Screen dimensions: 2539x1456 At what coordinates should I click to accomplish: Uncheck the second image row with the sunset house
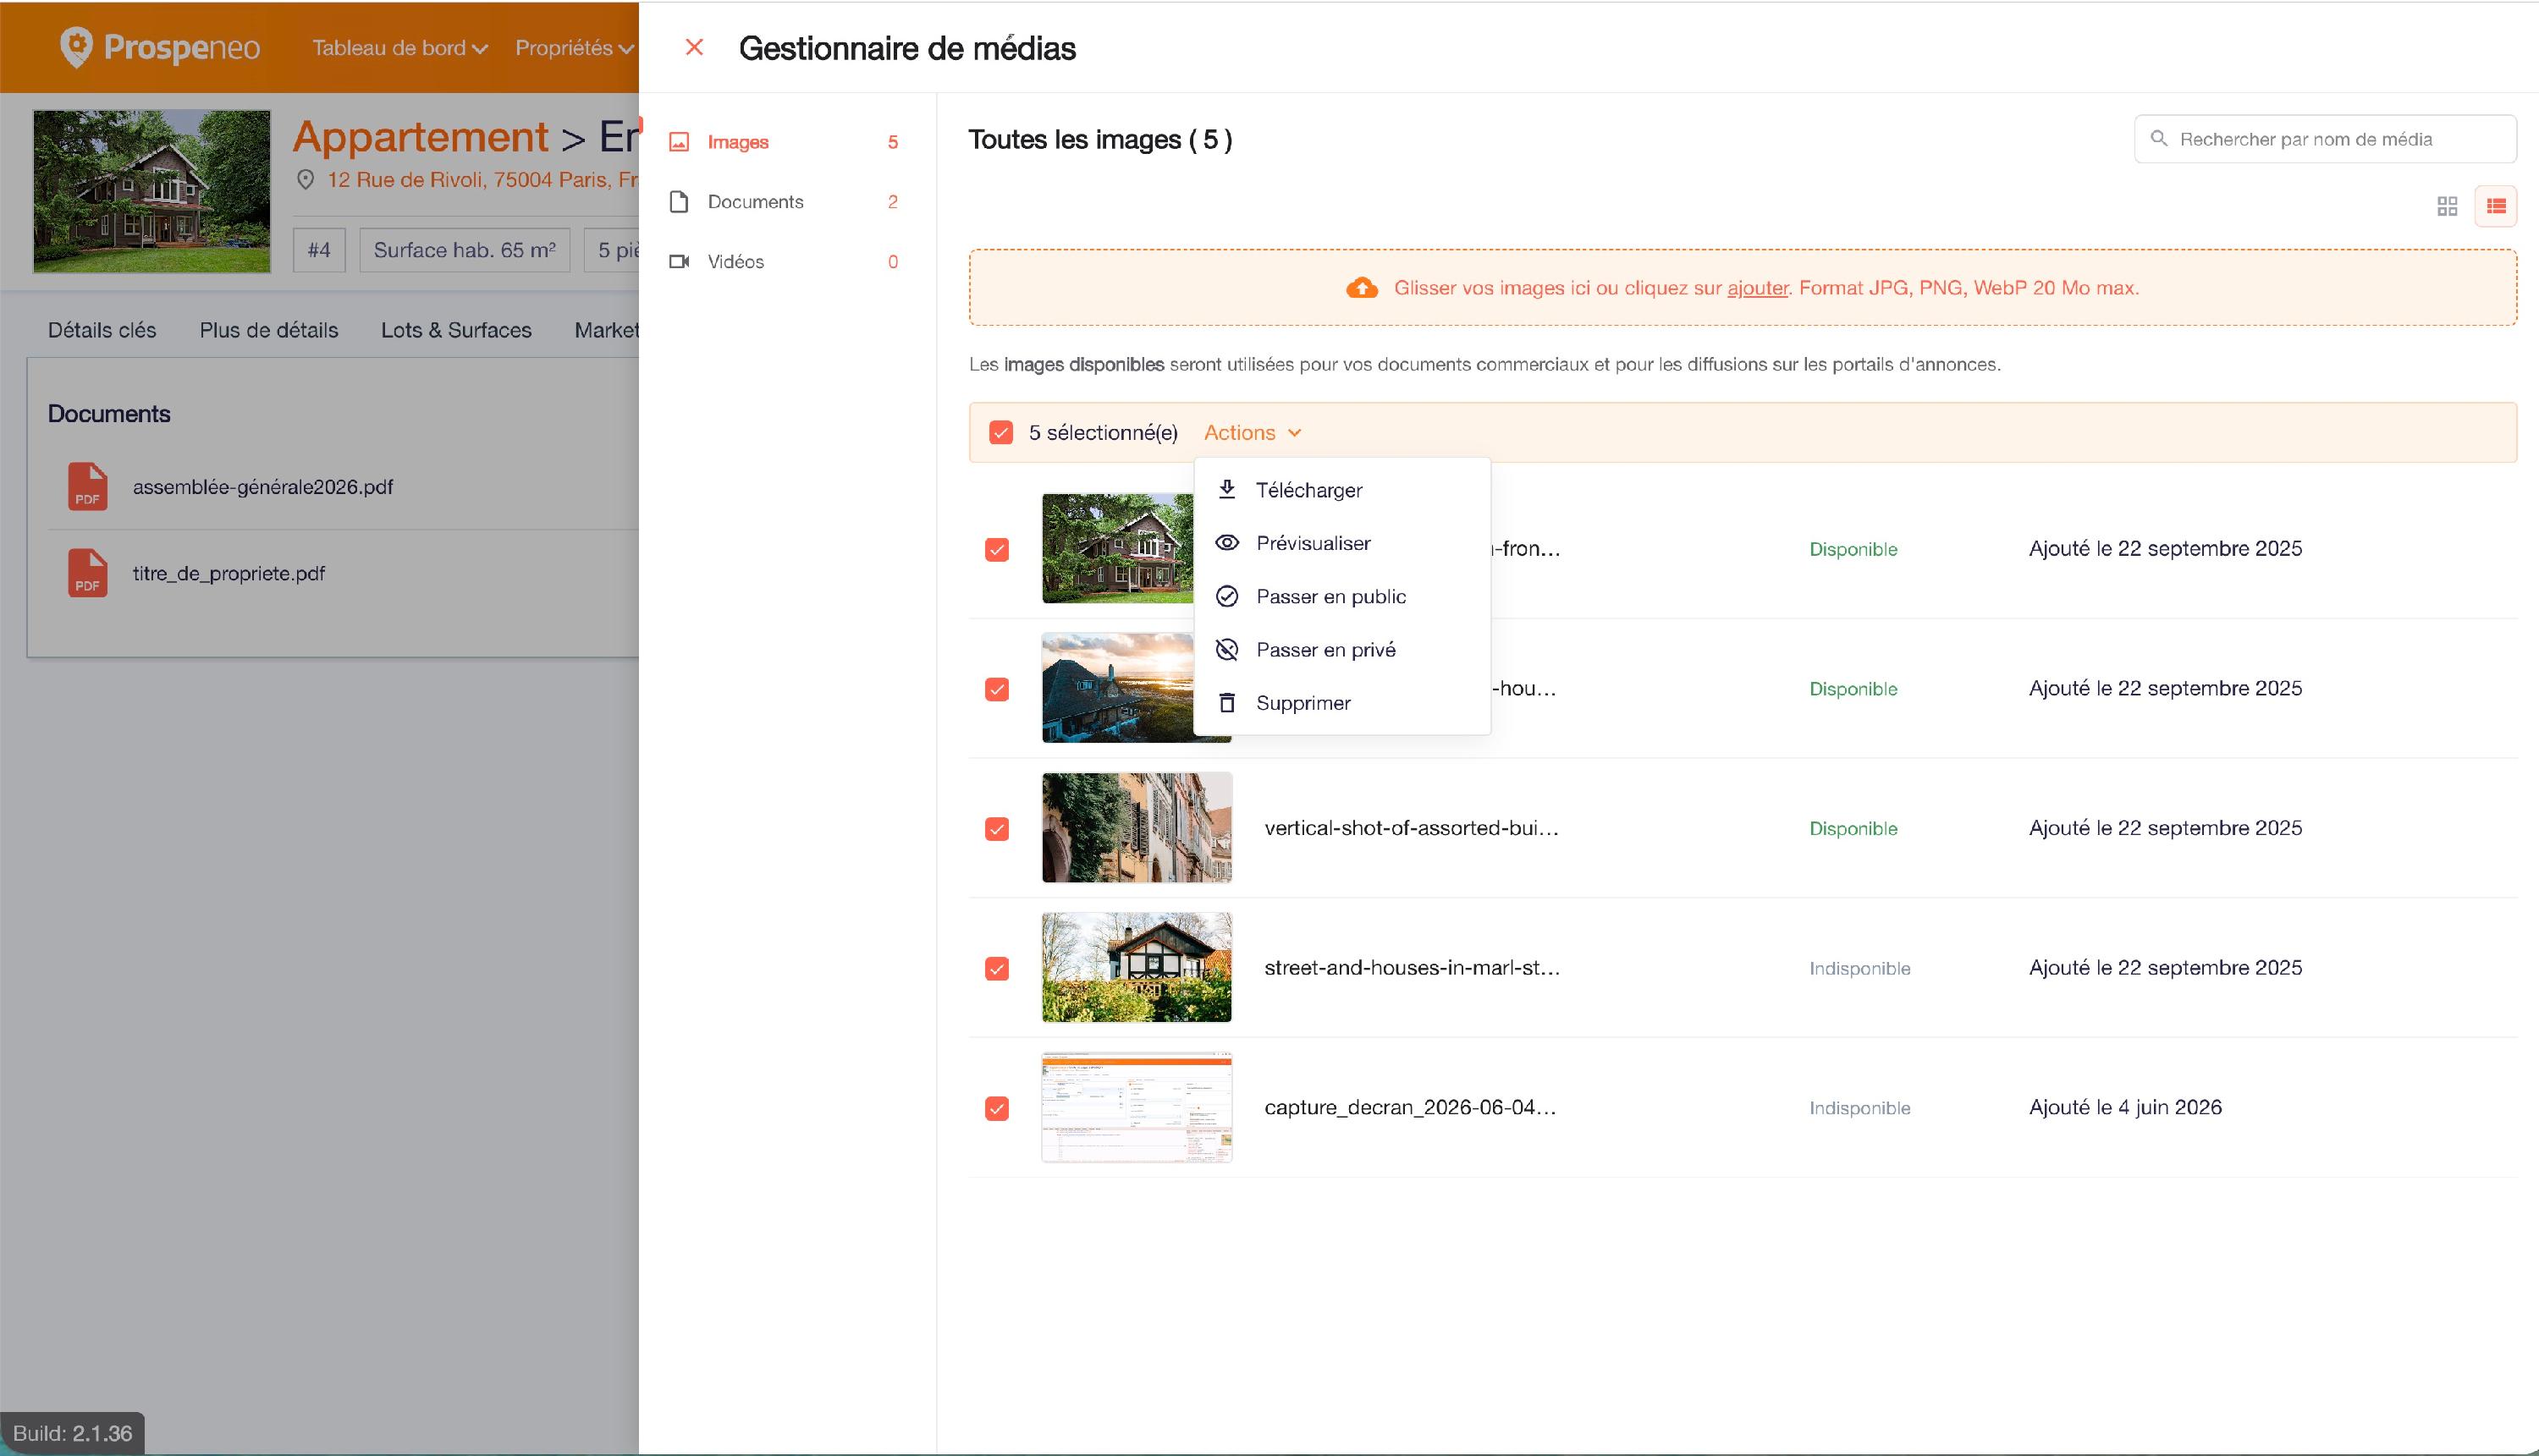tap(997, 690)
